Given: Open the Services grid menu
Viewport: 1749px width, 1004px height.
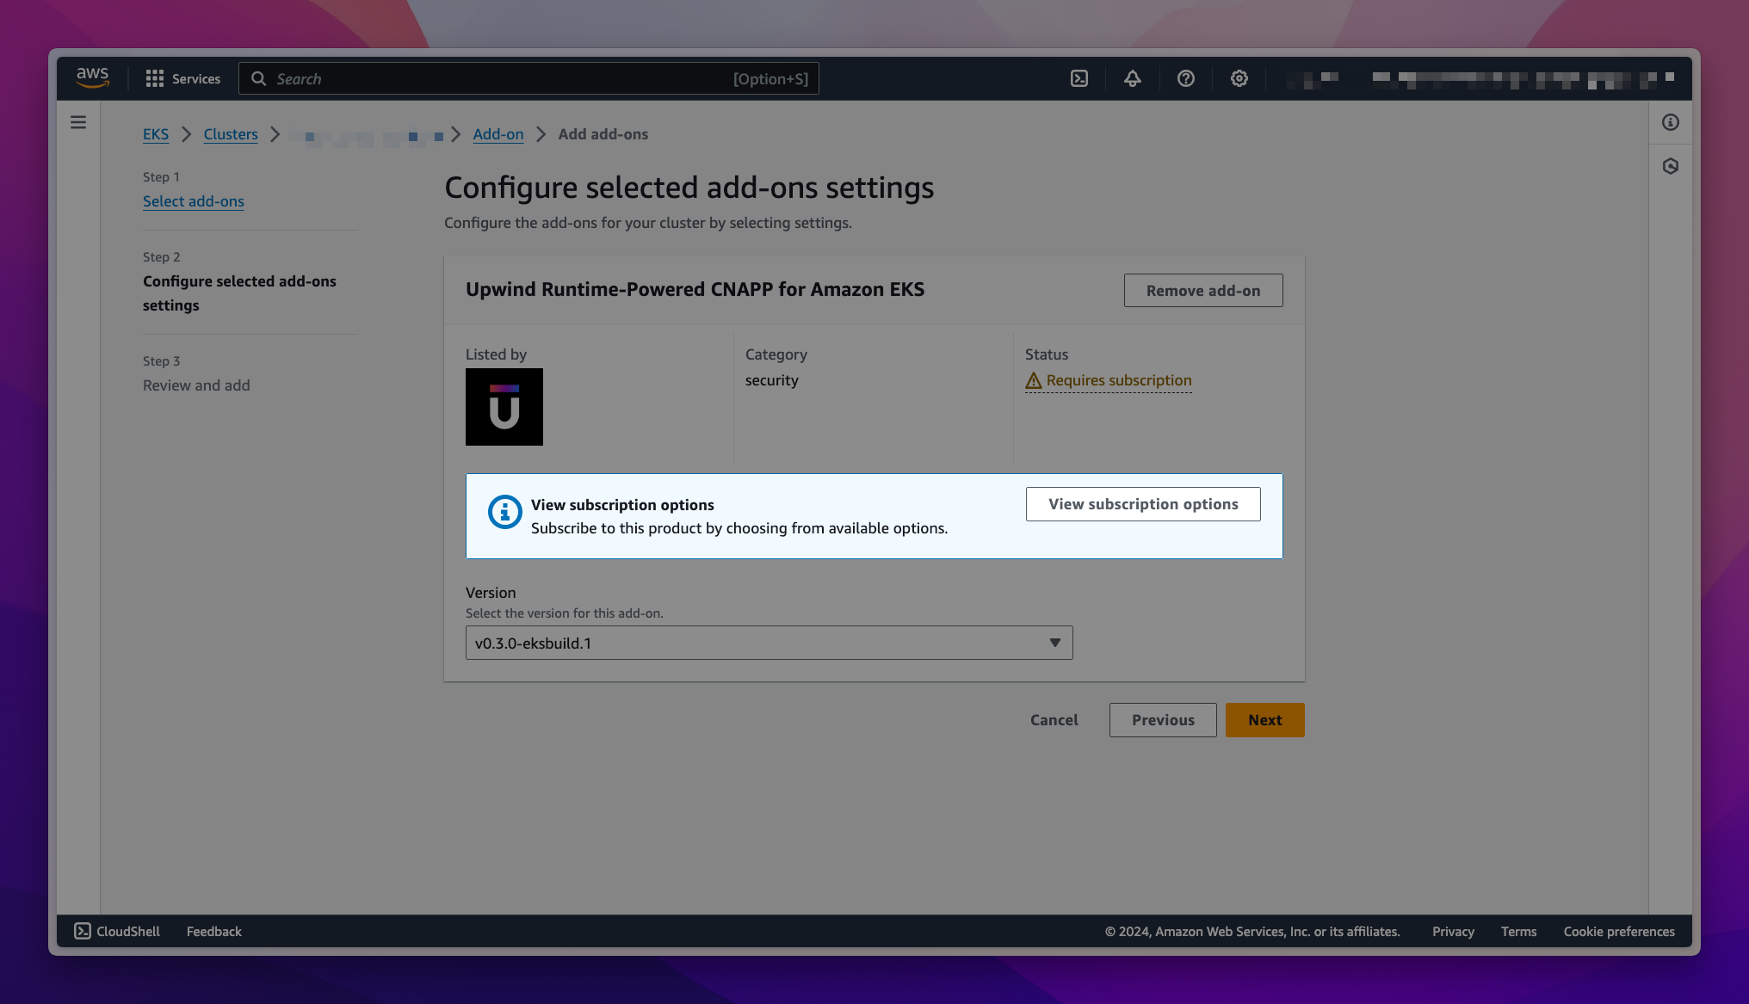Looking at the screenshot, I should pos(182,78).
